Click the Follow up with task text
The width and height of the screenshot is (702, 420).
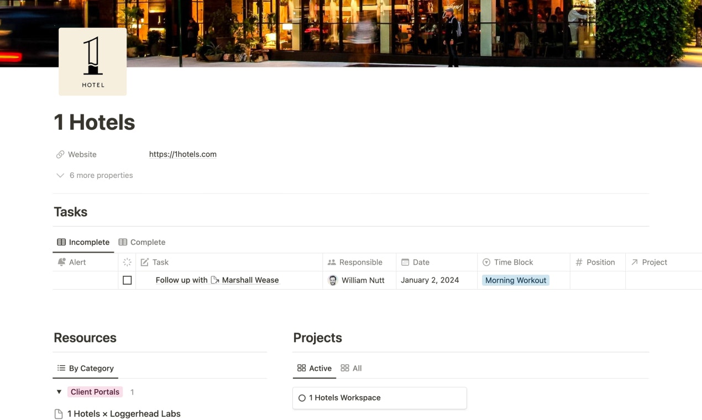click(181, 280)
